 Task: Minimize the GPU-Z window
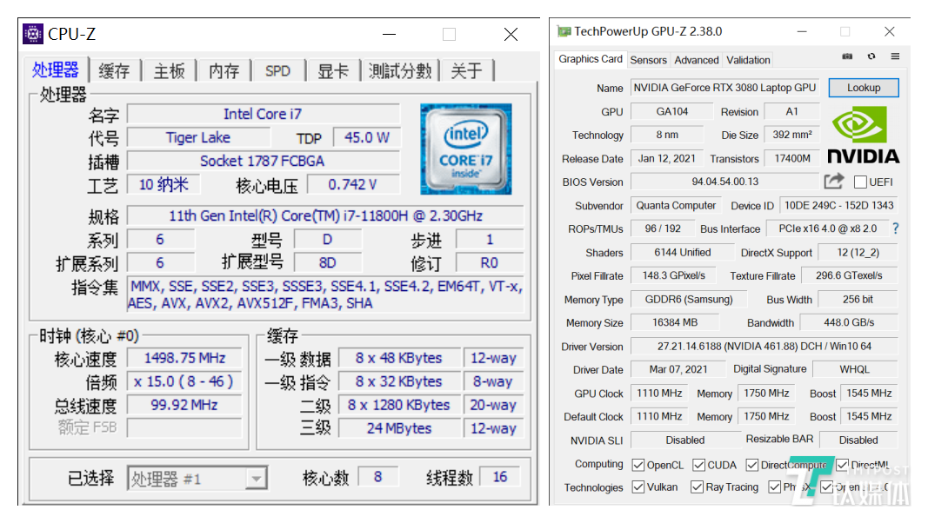[802, 31]
